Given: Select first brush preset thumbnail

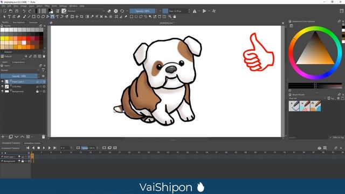Looking at the screenshot, I should tap(294, 106).
